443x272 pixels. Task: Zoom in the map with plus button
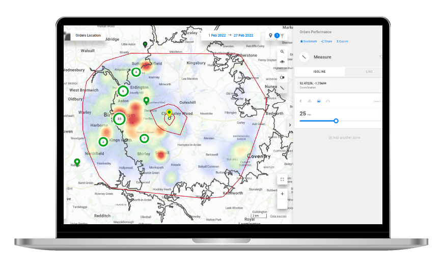[283, 194]
